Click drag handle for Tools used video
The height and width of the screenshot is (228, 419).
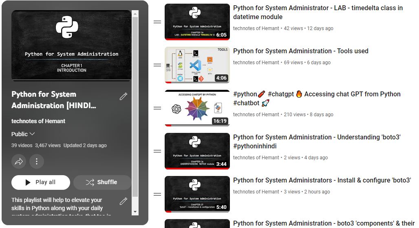[157, 65]
